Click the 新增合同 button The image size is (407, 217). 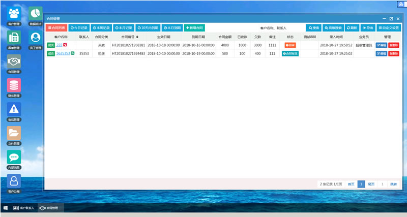(194, 27)
